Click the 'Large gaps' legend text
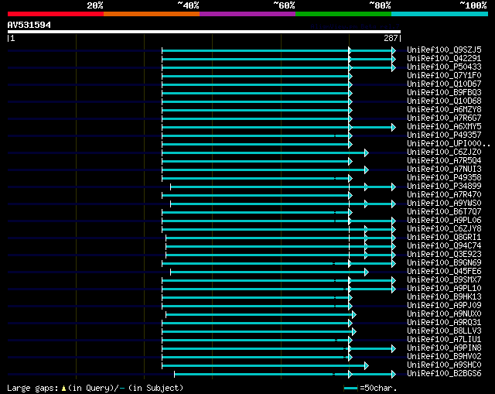495x394 pixels. click(32, 388)
